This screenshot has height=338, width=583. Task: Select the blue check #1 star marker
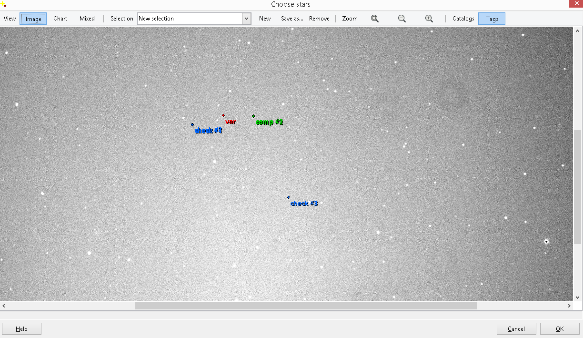[192, 124]
